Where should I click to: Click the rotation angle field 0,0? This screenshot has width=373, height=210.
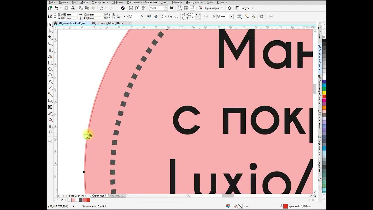(x=133, y=17)
